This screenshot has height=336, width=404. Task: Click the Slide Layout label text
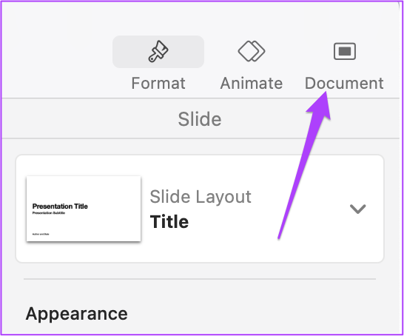[201, 197]
